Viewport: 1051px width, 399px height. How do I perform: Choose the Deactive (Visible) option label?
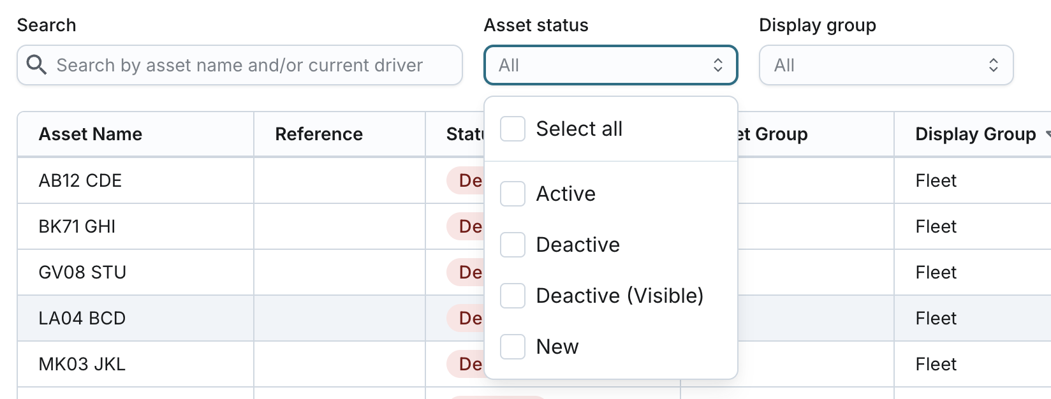pyautogui.click(x=619, y=296)
